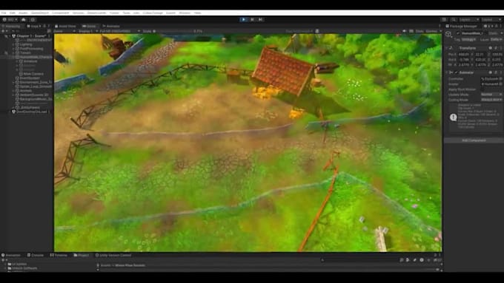504x283 pixels.
Task: Open the Culling Mode dropdown
Action: coord(491,100)
